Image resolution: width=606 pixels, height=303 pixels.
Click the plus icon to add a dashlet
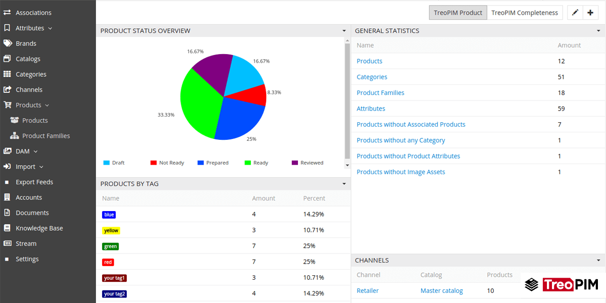click(590, 12)
